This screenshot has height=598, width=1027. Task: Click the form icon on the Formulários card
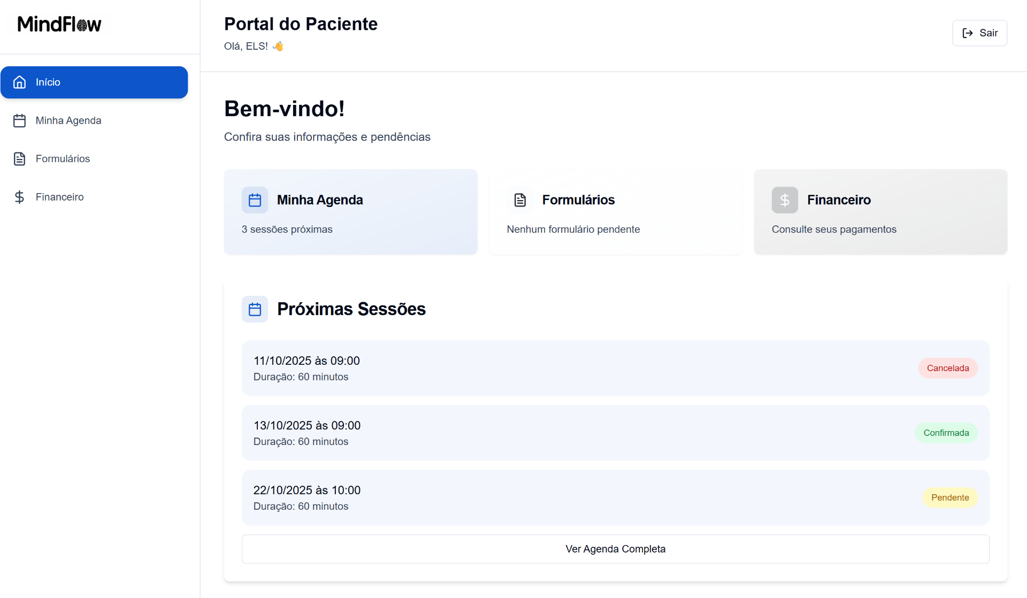(x=520, y=200)
